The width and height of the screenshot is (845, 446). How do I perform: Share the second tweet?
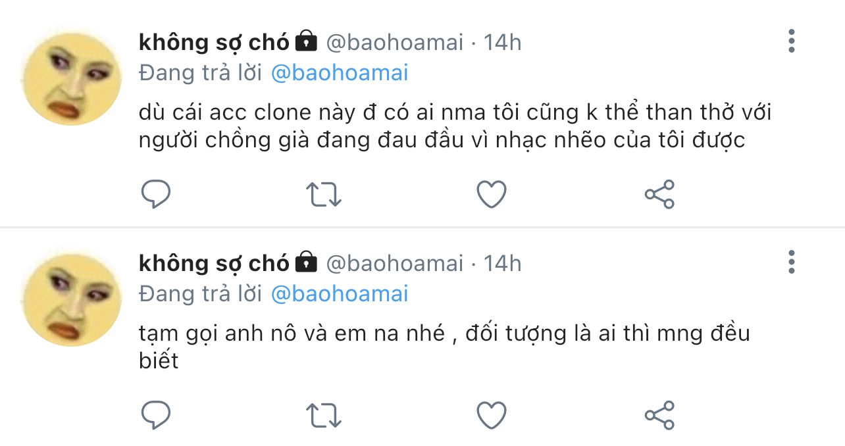click(x=659, y=415)
